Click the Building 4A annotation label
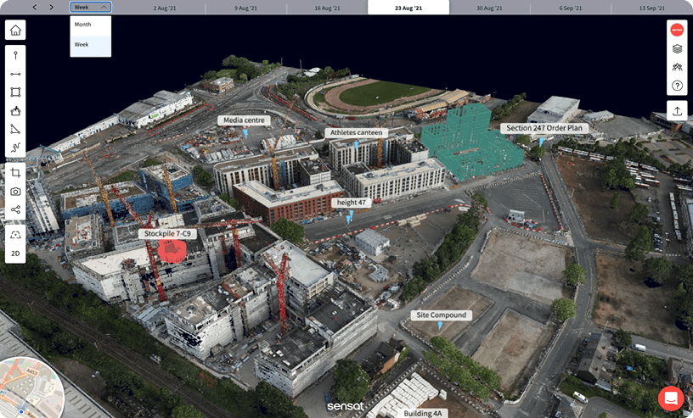 coord(423,414)
